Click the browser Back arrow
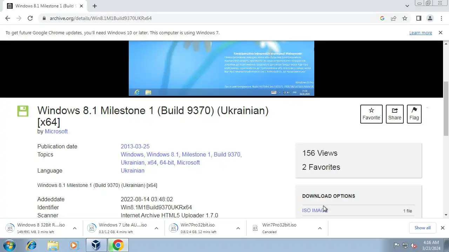 click(8, 18)
